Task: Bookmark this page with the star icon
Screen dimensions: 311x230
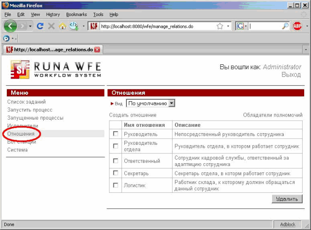Action: point(220,26)
